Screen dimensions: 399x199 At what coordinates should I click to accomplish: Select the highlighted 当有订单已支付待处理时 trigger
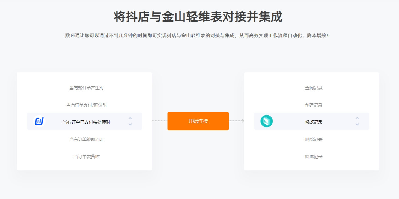coord(87,122)
